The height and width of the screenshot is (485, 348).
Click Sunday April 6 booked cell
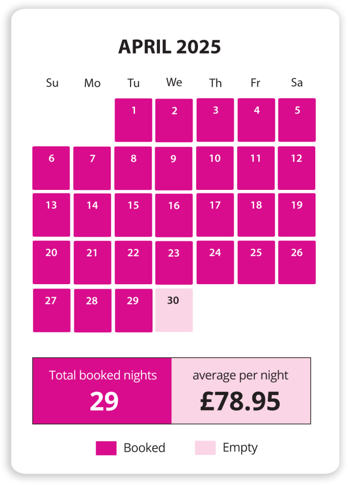click(x=51, y=168)
